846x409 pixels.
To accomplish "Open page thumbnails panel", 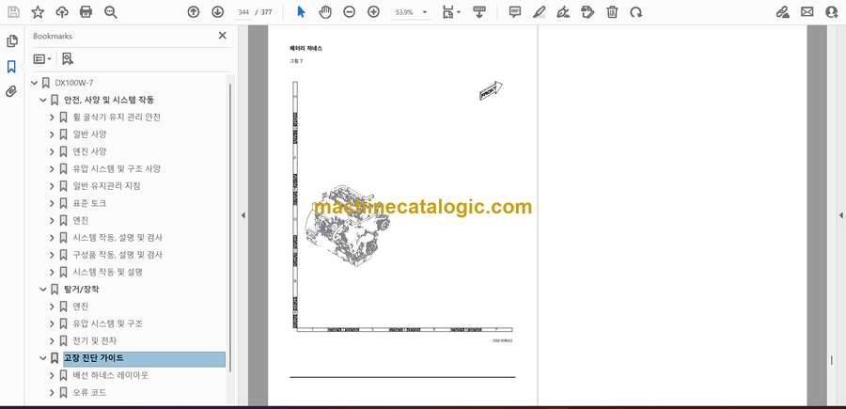I will 12,41.
